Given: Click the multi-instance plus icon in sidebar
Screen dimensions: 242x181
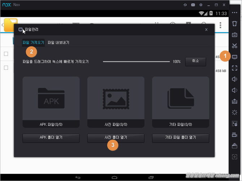Looking at the screenshot, I should click(234, 157).
